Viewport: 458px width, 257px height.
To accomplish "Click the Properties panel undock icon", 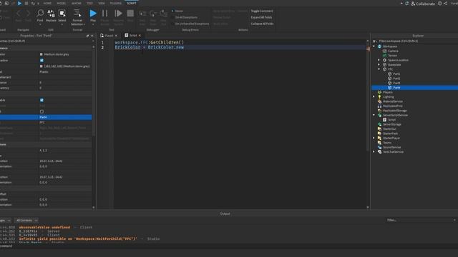I will [x=87, y=36].
